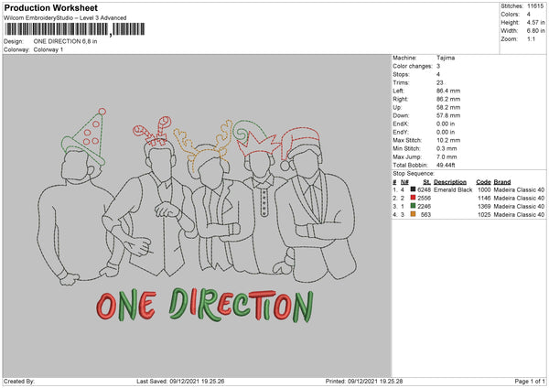This screenshot has width=549, height=388.
Task: Click the 'Description' column header
Action: pyautogui.click(x=450, y=182)
